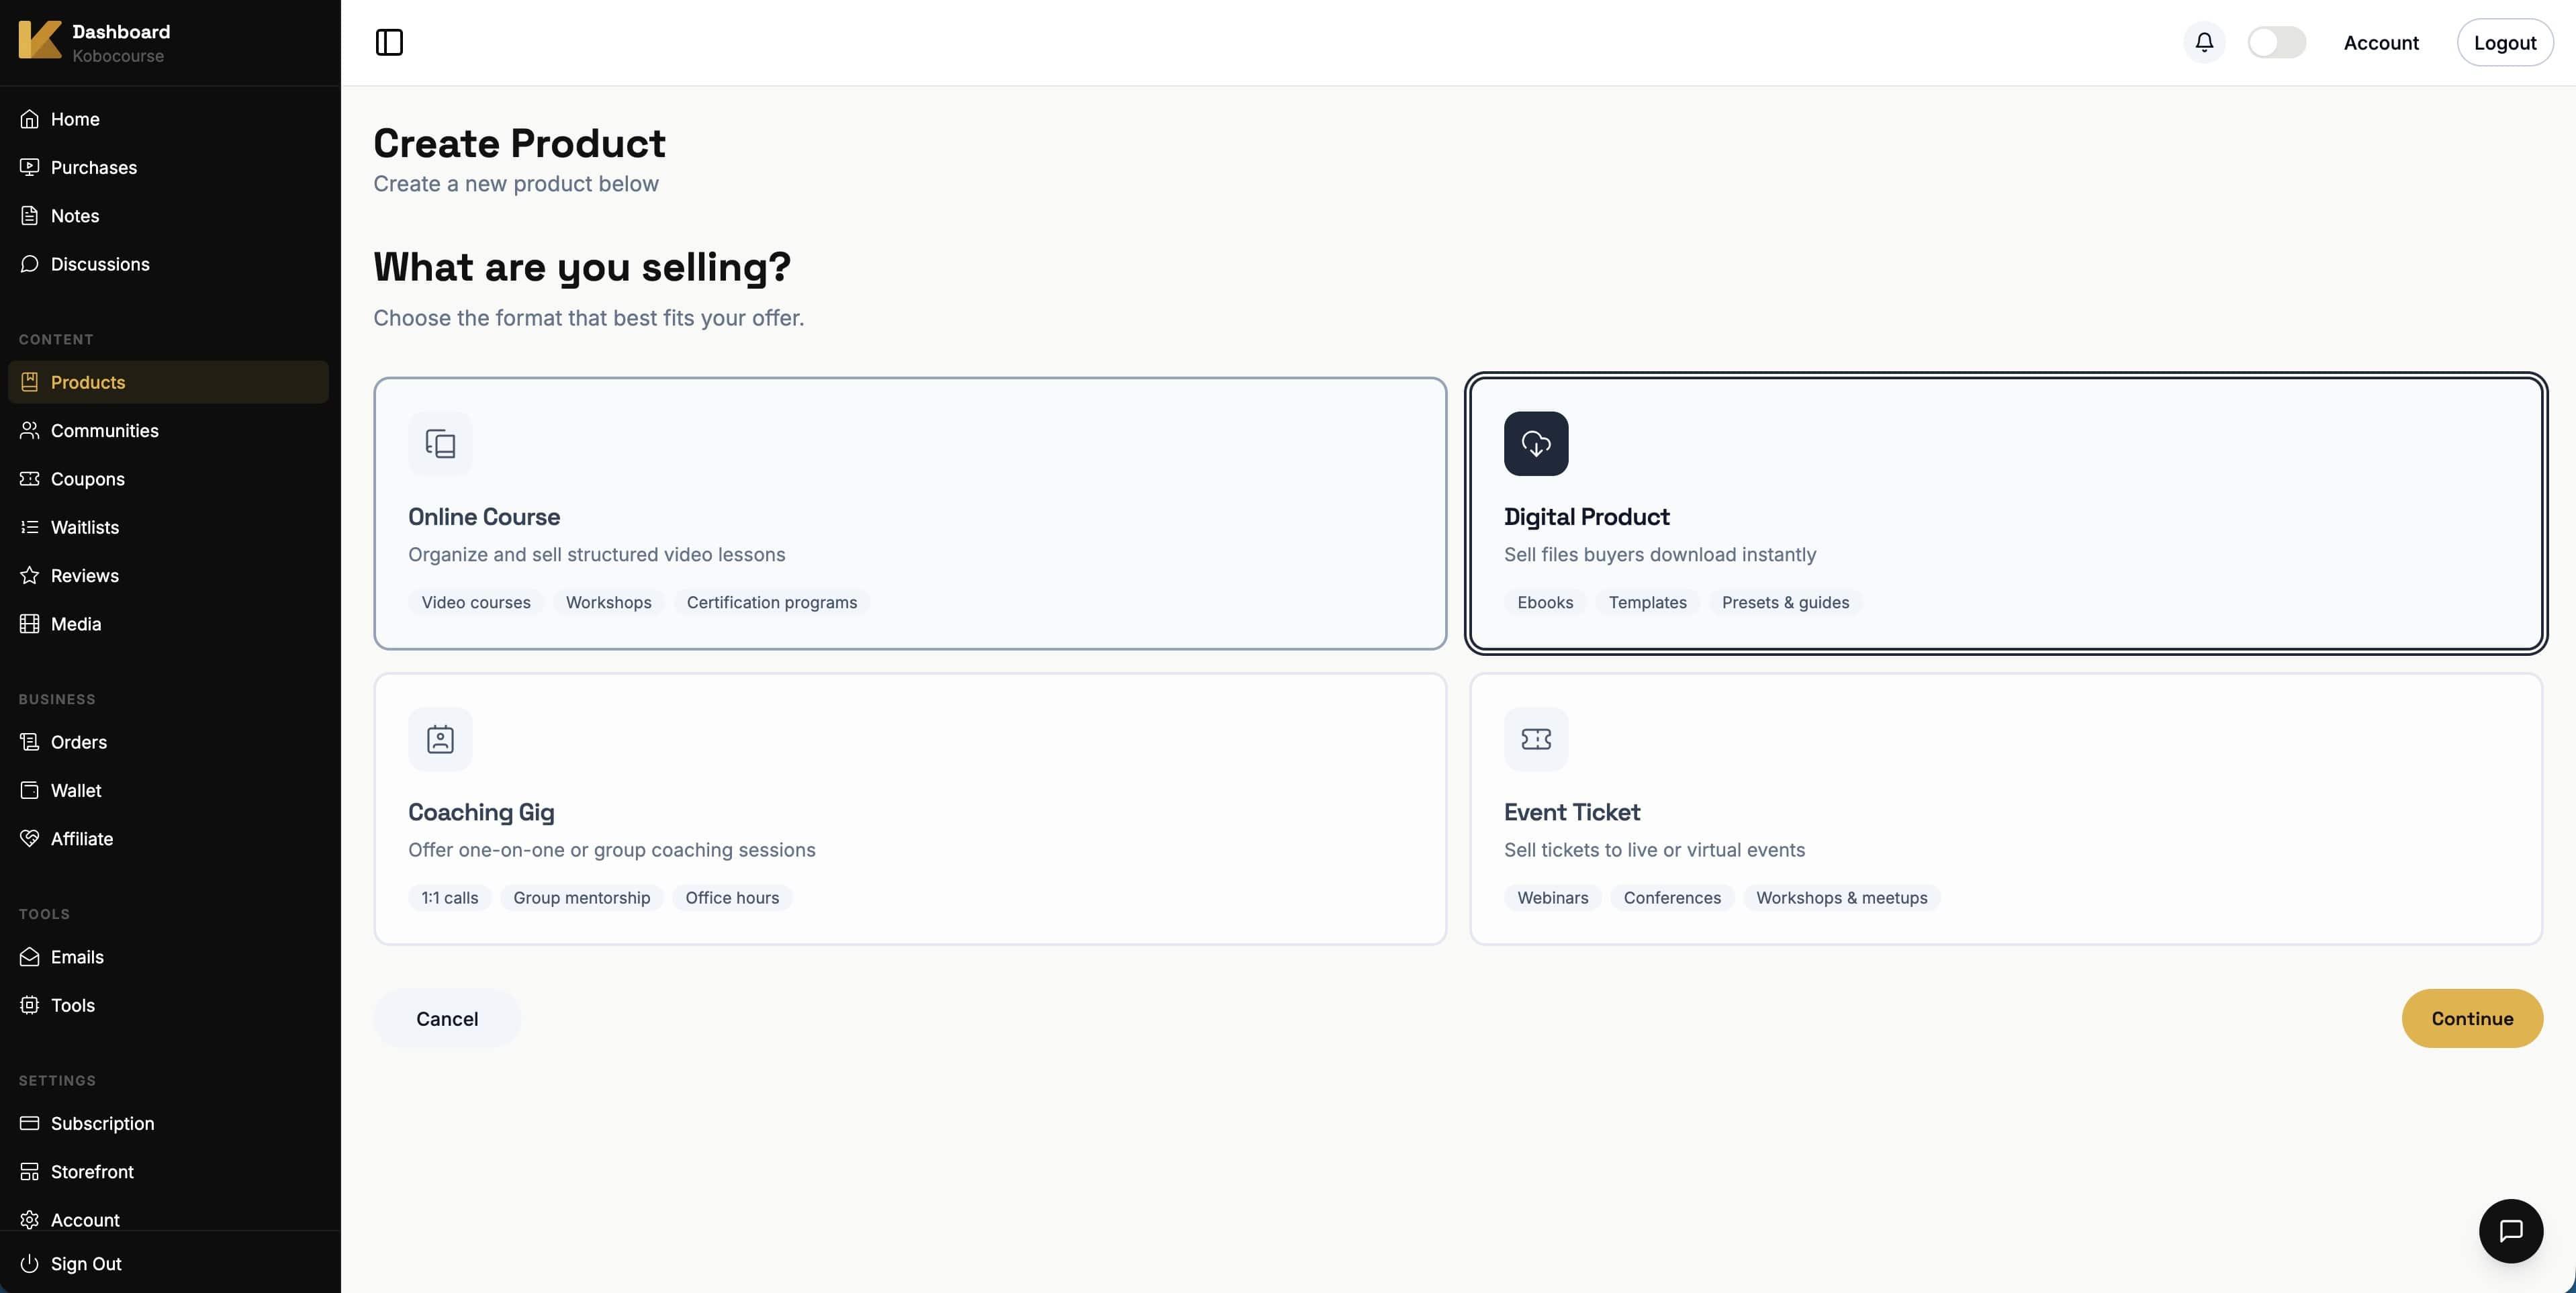The height and width of the screenshot is (1293, 2576).
Task: Open Subscription settings
Action: (168, 1124)
